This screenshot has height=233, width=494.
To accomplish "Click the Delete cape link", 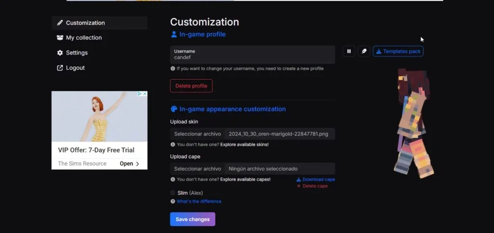I will (x=312, y=186).
